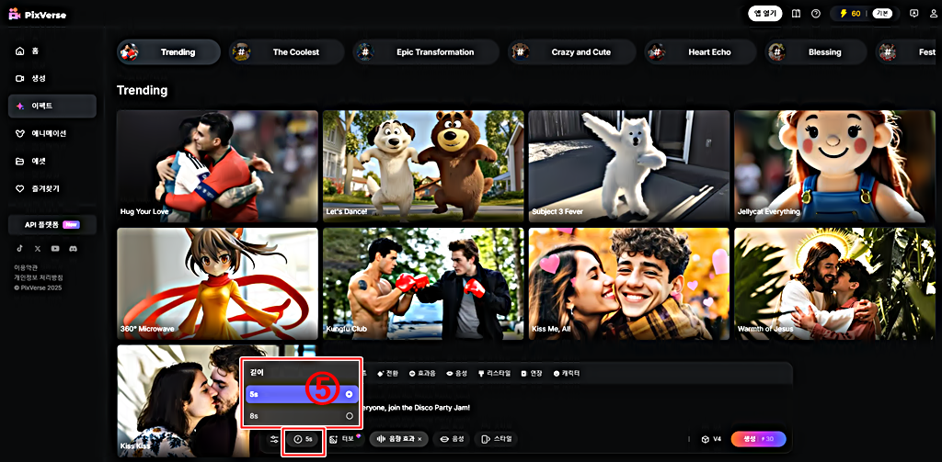Open the 이용약관 link

pyautogui.click(x=25, y=268)
